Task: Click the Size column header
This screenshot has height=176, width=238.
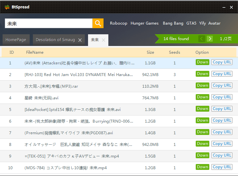Action: point(150,52)
